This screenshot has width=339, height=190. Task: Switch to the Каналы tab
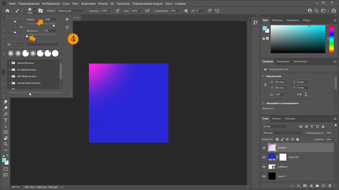276,119
